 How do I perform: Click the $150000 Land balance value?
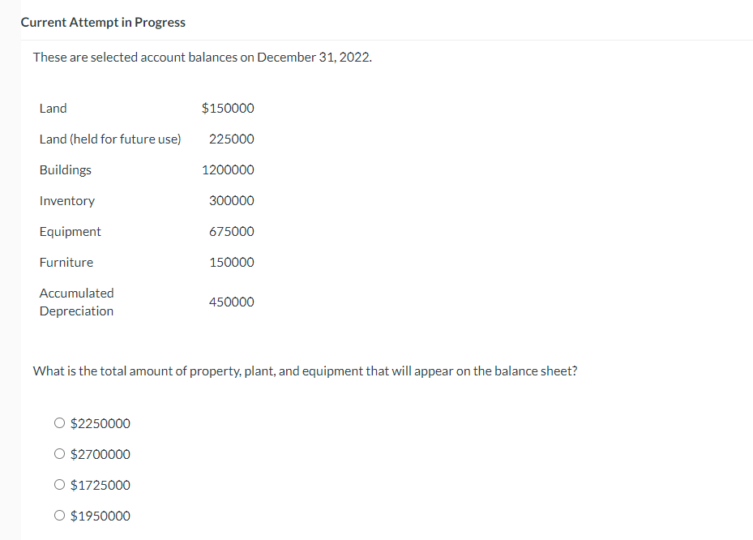227,108
